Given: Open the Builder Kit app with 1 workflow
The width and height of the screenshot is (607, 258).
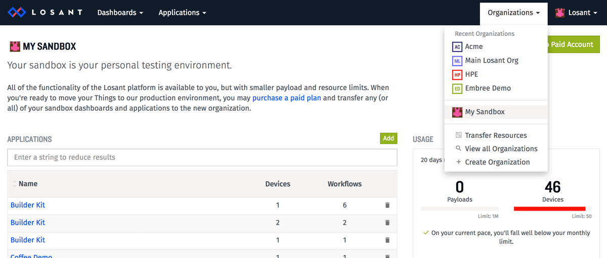Looking at the screenshot, I should tap(28, 240).
